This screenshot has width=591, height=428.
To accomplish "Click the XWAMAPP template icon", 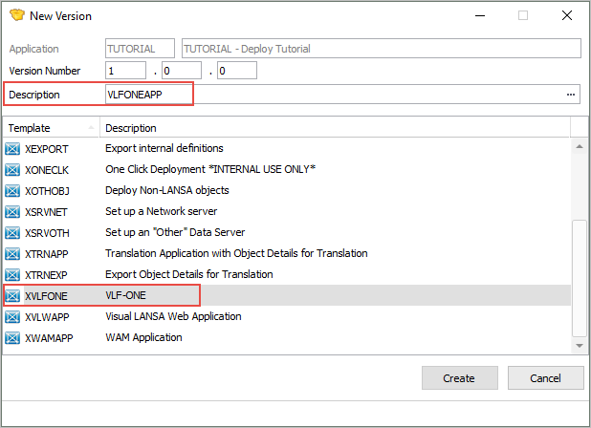I will click(13, 337).
